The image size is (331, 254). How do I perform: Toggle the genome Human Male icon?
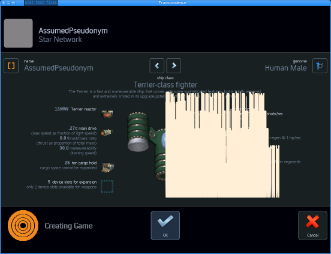(320, 65)
